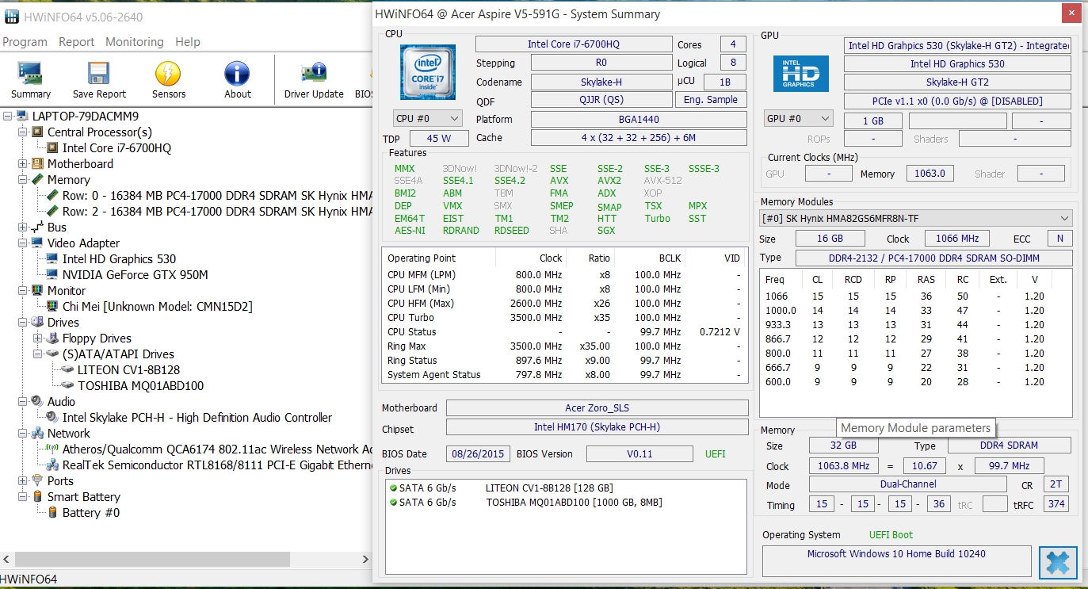Select LITEON CV1-8B128 in the hardware tree
The height and width of the screenshot is (589, 1088).
(x=129, y=370)
